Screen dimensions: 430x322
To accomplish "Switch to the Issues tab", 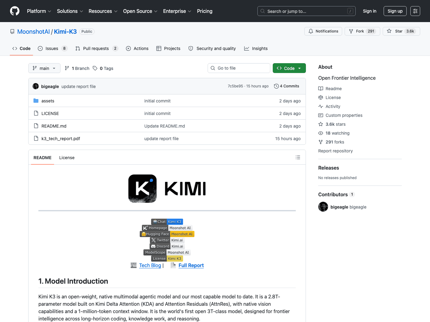I will [53, 48].
